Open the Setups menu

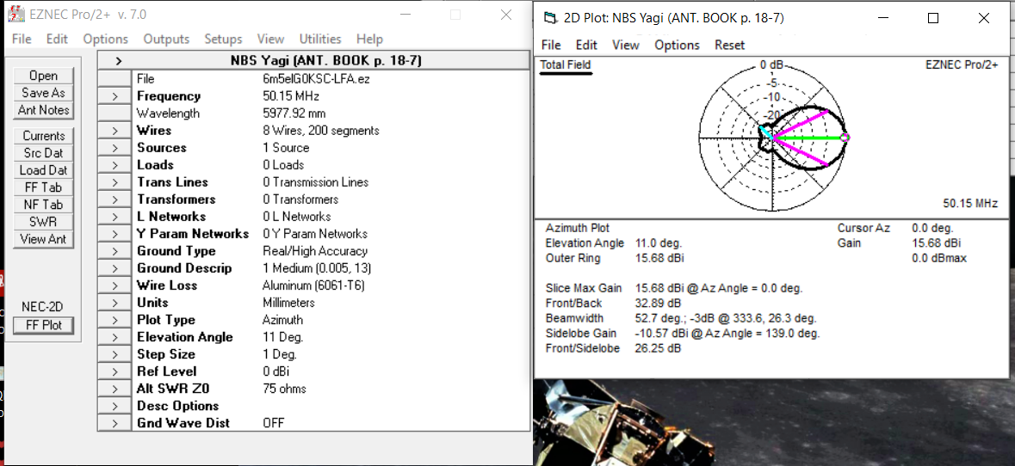tap(223, 40)
